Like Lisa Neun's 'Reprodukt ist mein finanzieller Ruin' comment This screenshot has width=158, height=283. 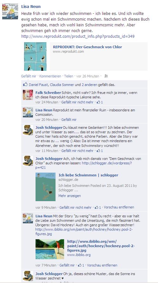69,120
